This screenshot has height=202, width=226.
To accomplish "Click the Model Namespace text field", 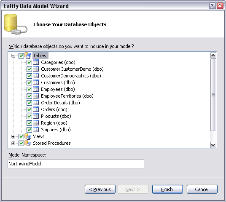I will (x=76, y=164).
